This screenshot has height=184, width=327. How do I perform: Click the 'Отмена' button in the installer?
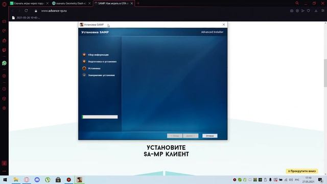pyautogui.click(x=209, y=136)
